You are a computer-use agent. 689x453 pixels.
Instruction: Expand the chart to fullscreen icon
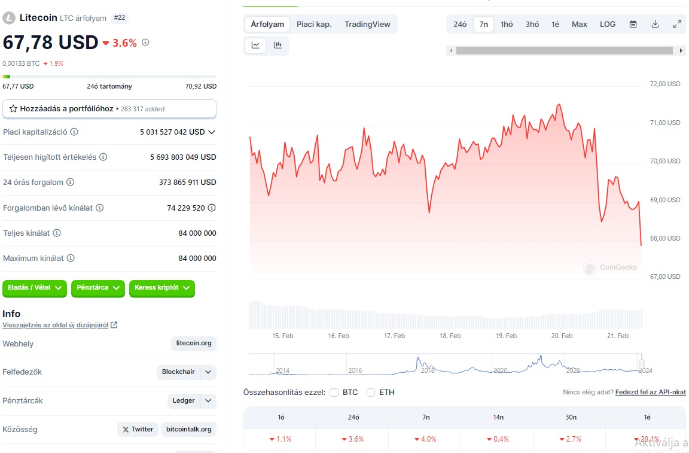tap(677, 24)
